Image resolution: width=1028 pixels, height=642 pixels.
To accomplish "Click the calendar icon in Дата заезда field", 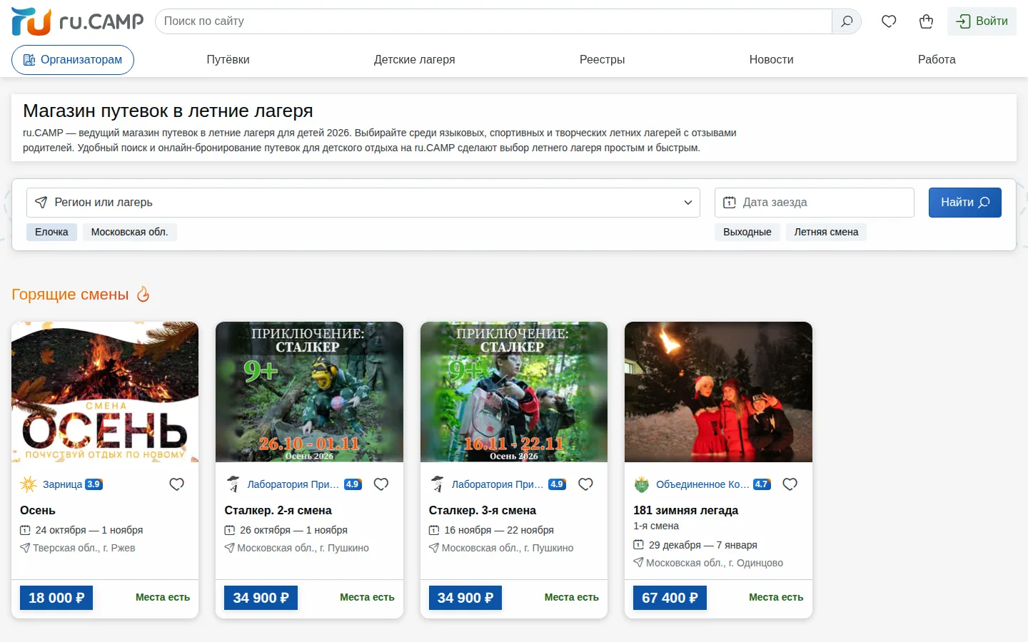I will point(730,203).
